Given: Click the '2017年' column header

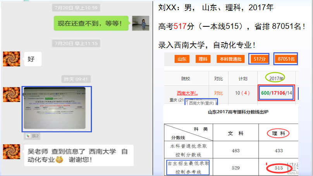Looking at the screenshot, I should pyautogui.click(x=276, y=78).
